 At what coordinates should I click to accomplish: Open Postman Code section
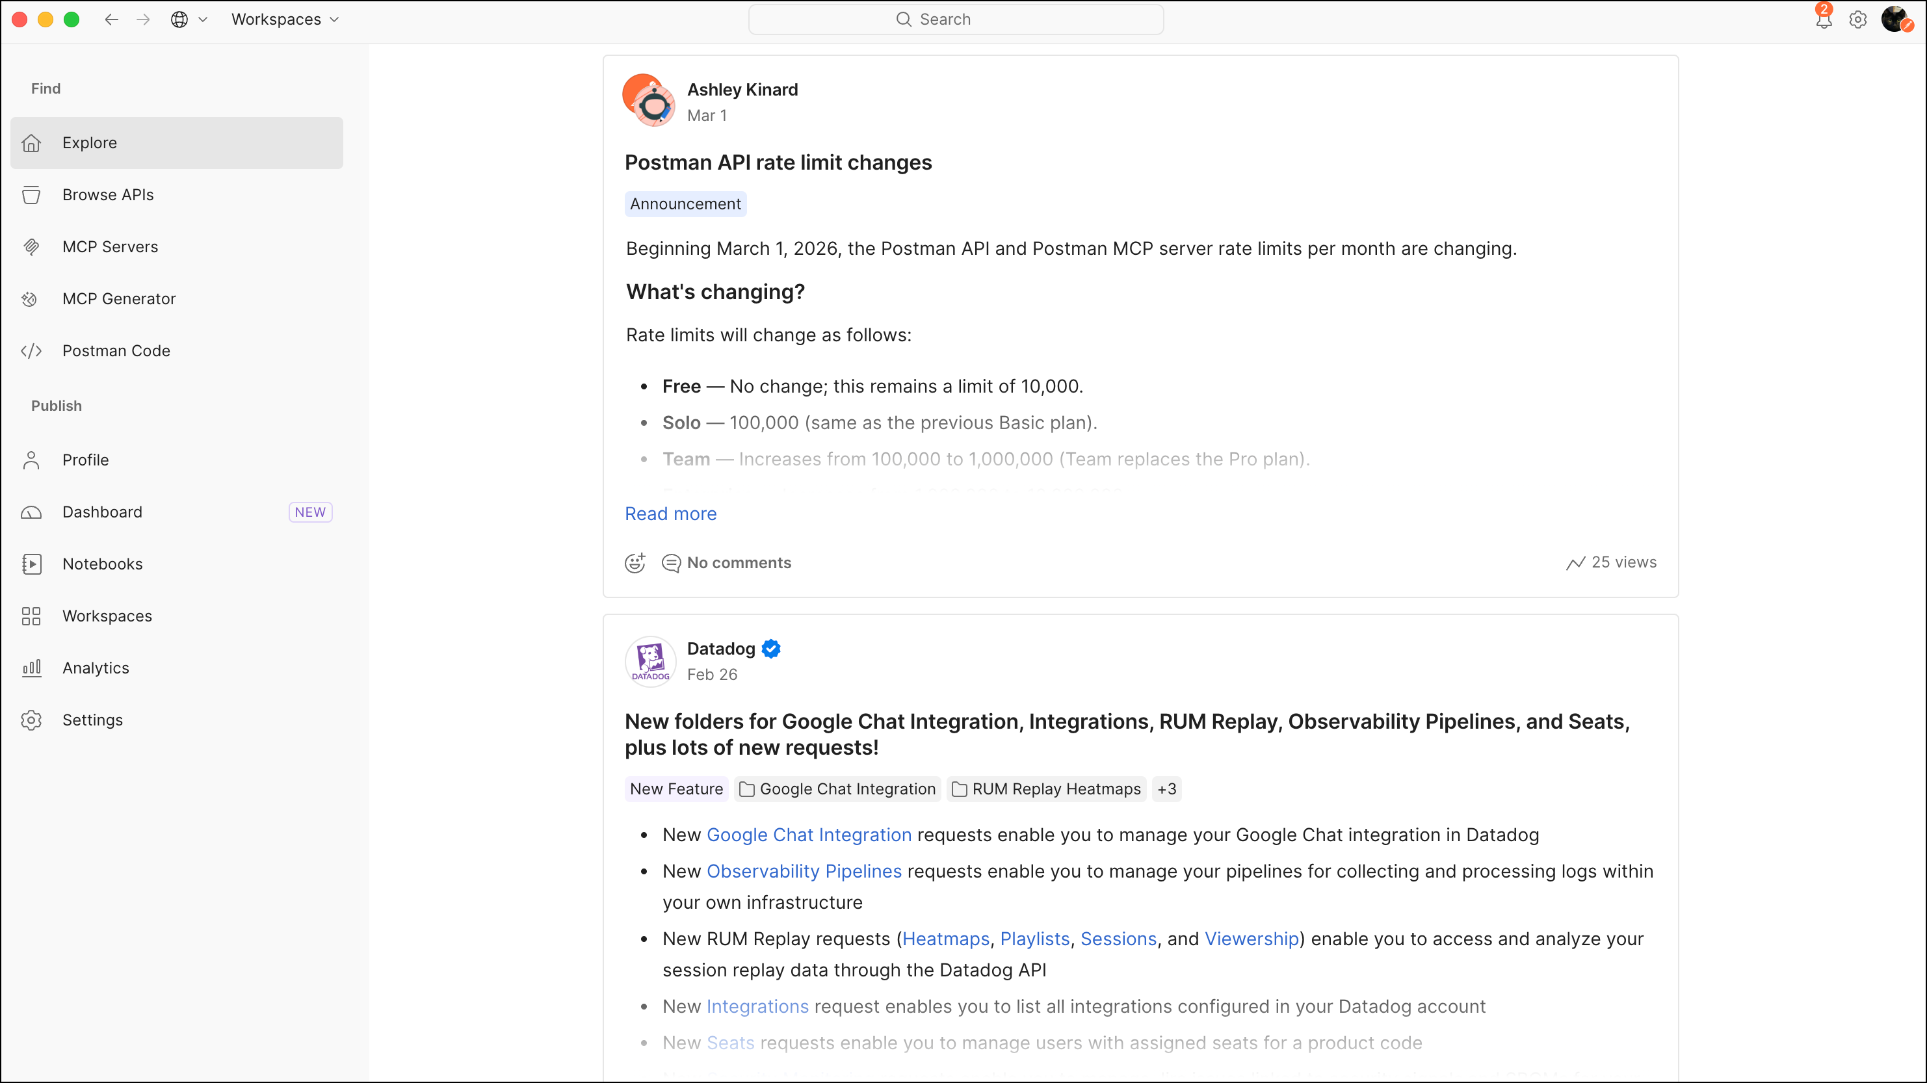(177, 351)
